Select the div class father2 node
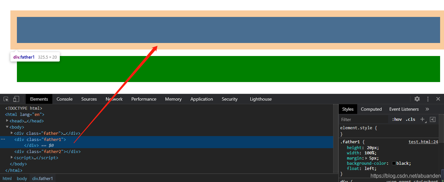The height and width of the screenshot is (182, 444). 47,151
